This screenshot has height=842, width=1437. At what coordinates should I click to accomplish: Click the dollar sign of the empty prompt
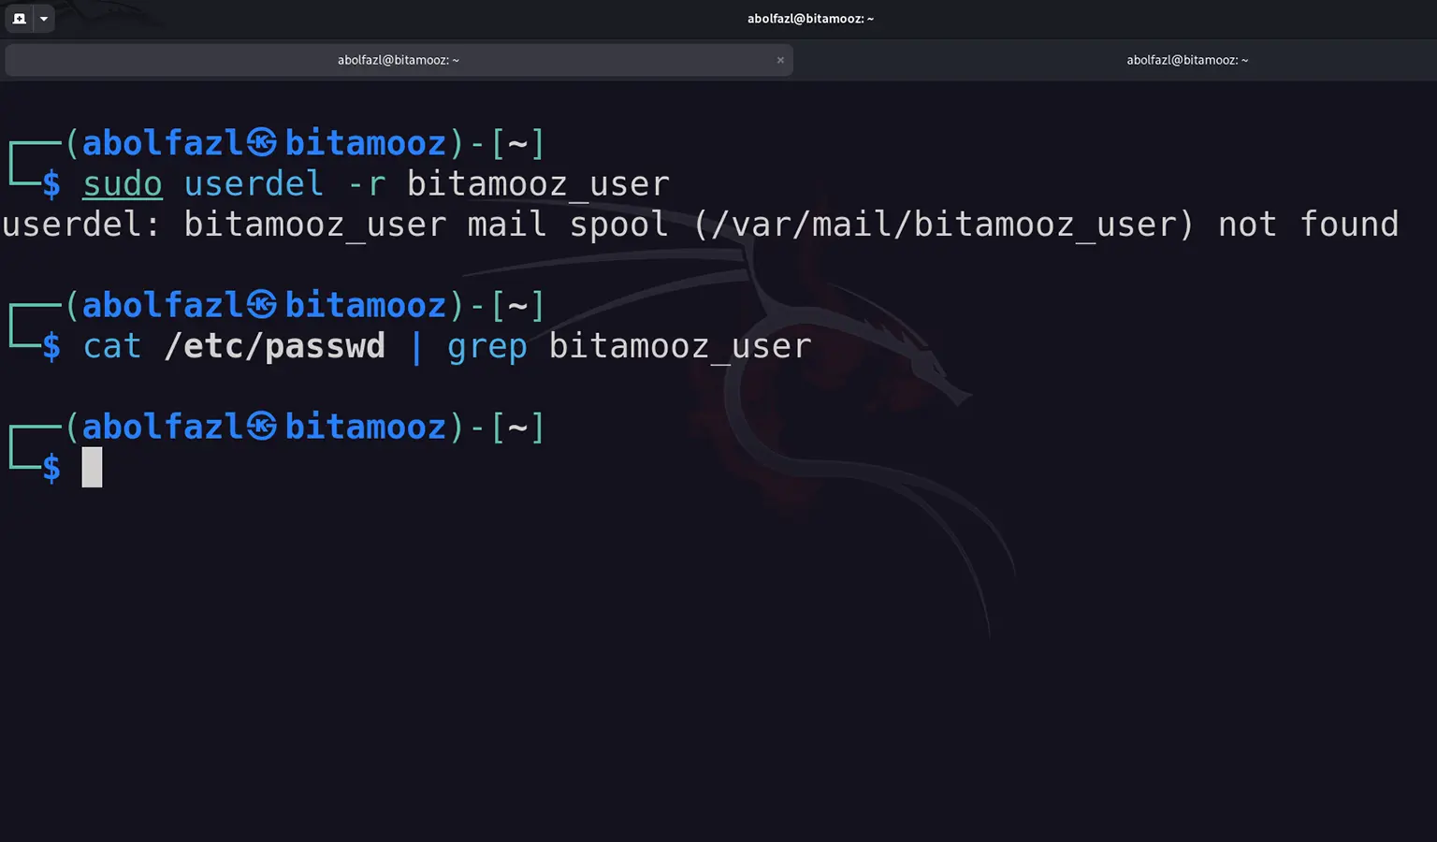51,467
